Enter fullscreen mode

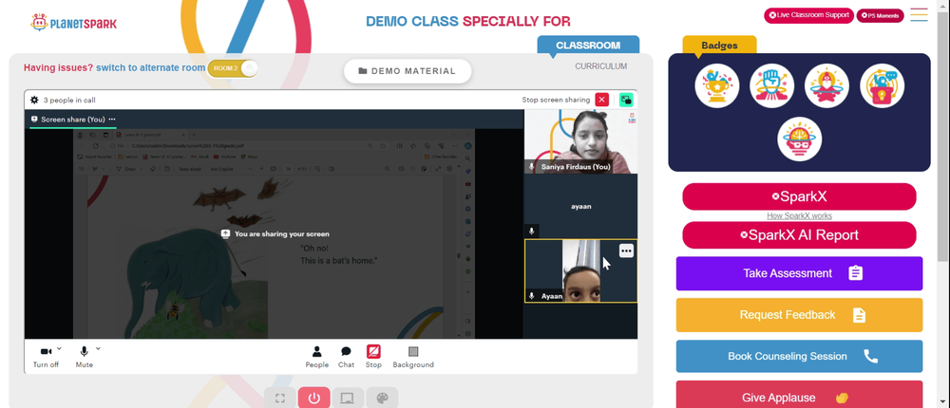tap(280, 398)
